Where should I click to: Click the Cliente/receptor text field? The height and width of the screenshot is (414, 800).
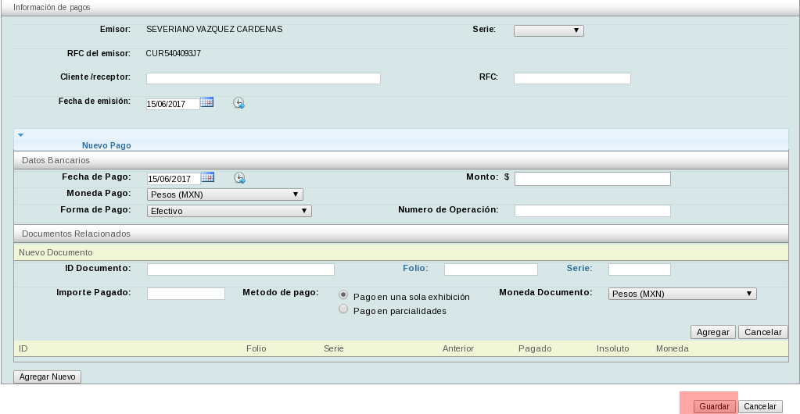pyautogui.click(x=263, y=78)
